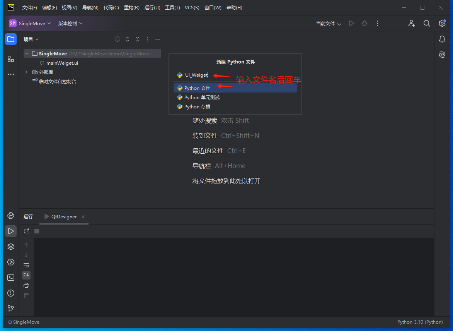The image size is (453, 331).
Task: Show more tool windows ellipsis
Action: (x=11, y=74)
